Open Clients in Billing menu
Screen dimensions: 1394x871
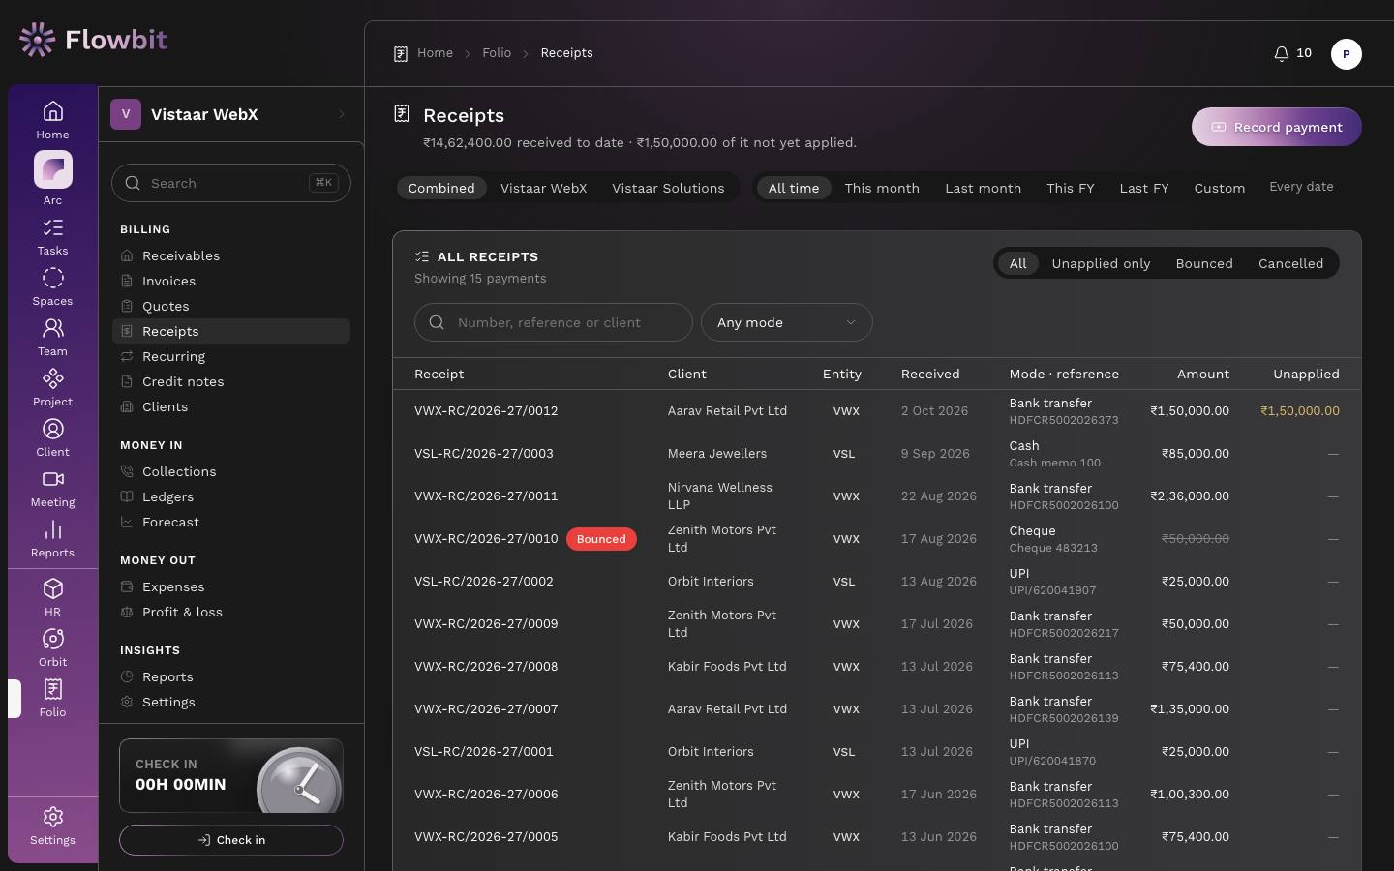click(231, 406)
